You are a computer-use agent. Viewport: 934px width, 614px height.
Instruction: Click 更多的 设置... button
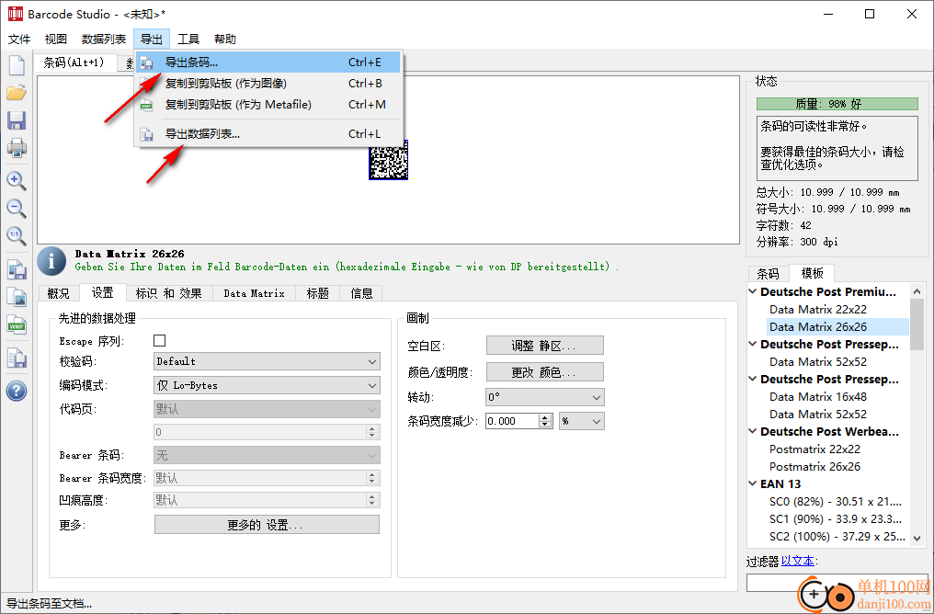coord(267,525)
